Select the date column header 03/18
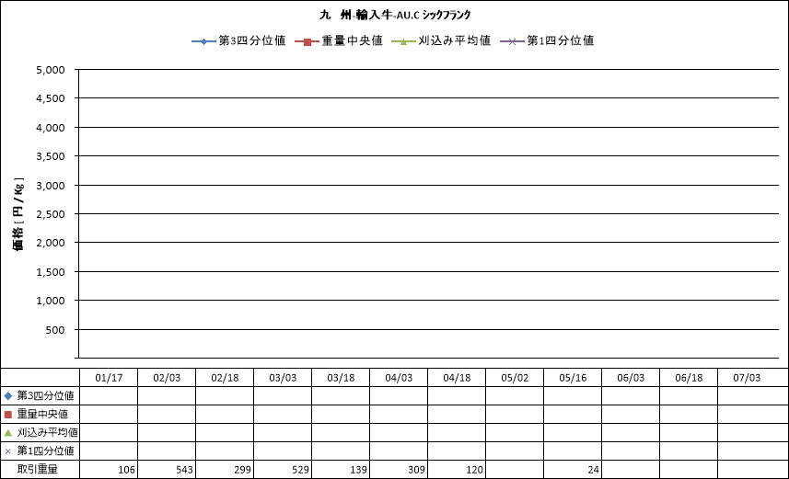This screenshot has height=479, width=789. pos(341,378)
